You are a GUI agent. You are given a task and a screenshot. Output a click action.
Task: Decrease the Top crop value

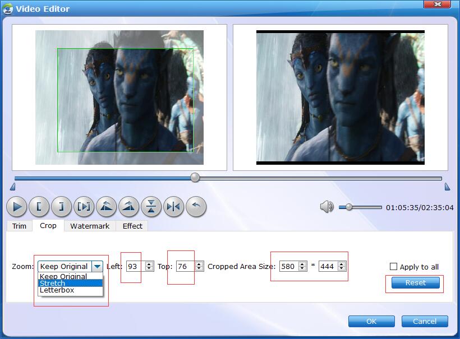pos(199,269)
